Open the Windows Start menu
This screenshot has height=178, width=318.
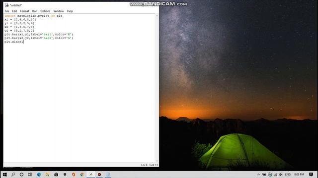pos(4,175)
